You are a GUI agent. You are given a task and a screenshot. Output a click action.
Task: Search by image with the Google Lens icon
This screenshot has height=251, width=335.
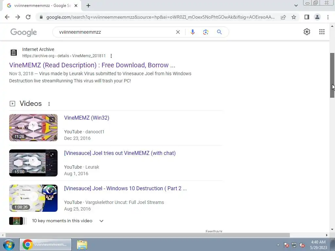click(205, 32)
